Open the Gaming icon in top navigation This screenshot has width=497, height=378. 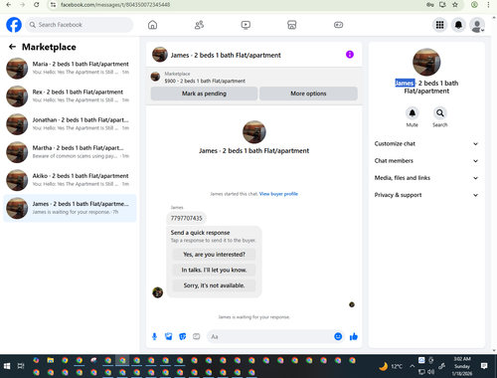point(338,25)
